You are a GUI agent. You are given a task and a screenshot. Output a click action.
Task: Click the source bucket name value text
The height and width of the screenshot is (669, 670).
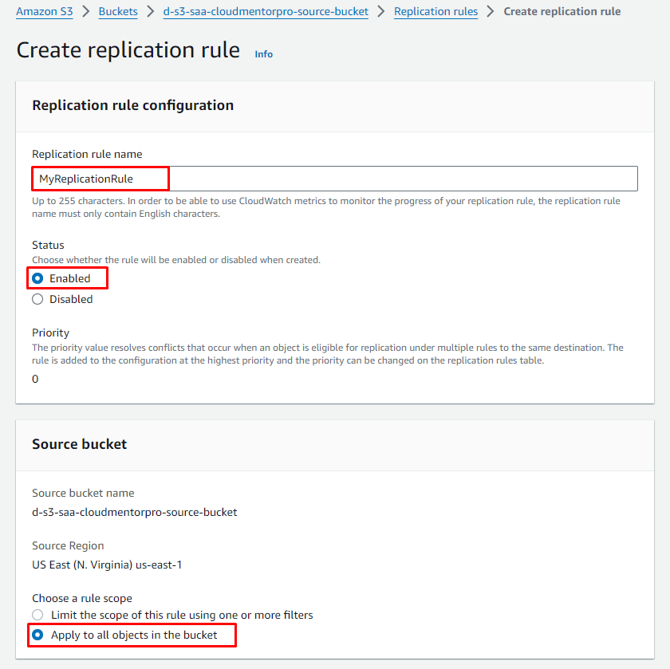134,512
